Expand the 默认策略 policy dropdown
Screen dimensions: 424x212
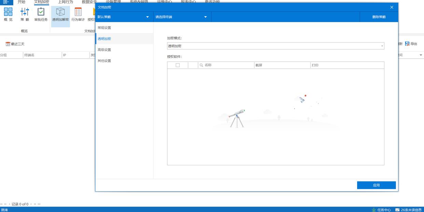pyautogui.click(x=147, y=17)
